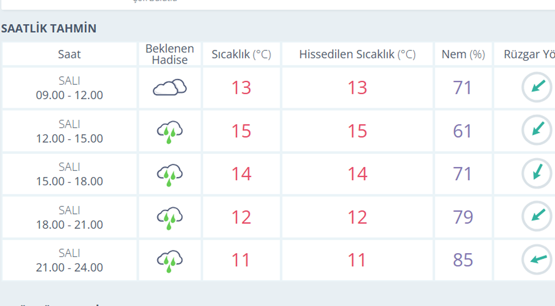The width and height of the screenshot is (555, 306).
Task: Click the Hissedilen Sıcaklık column header
Action: click(357, 54)
